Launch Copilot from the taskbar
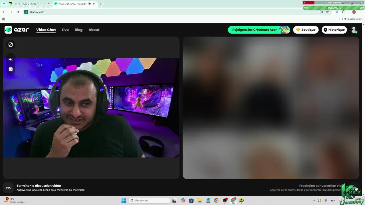Screen dimensions: 365x205 point(183,200)
